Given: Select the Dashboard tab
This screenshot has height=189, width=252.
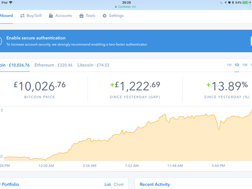Looking at the screenshot, I should pyautogui.click(x=6, y=16).
